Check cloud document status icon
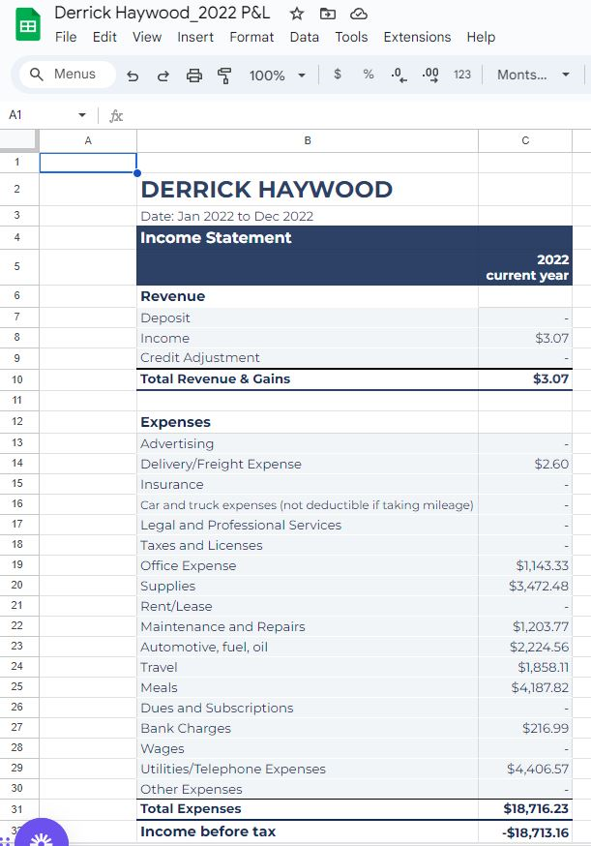 tap(359, 14)
